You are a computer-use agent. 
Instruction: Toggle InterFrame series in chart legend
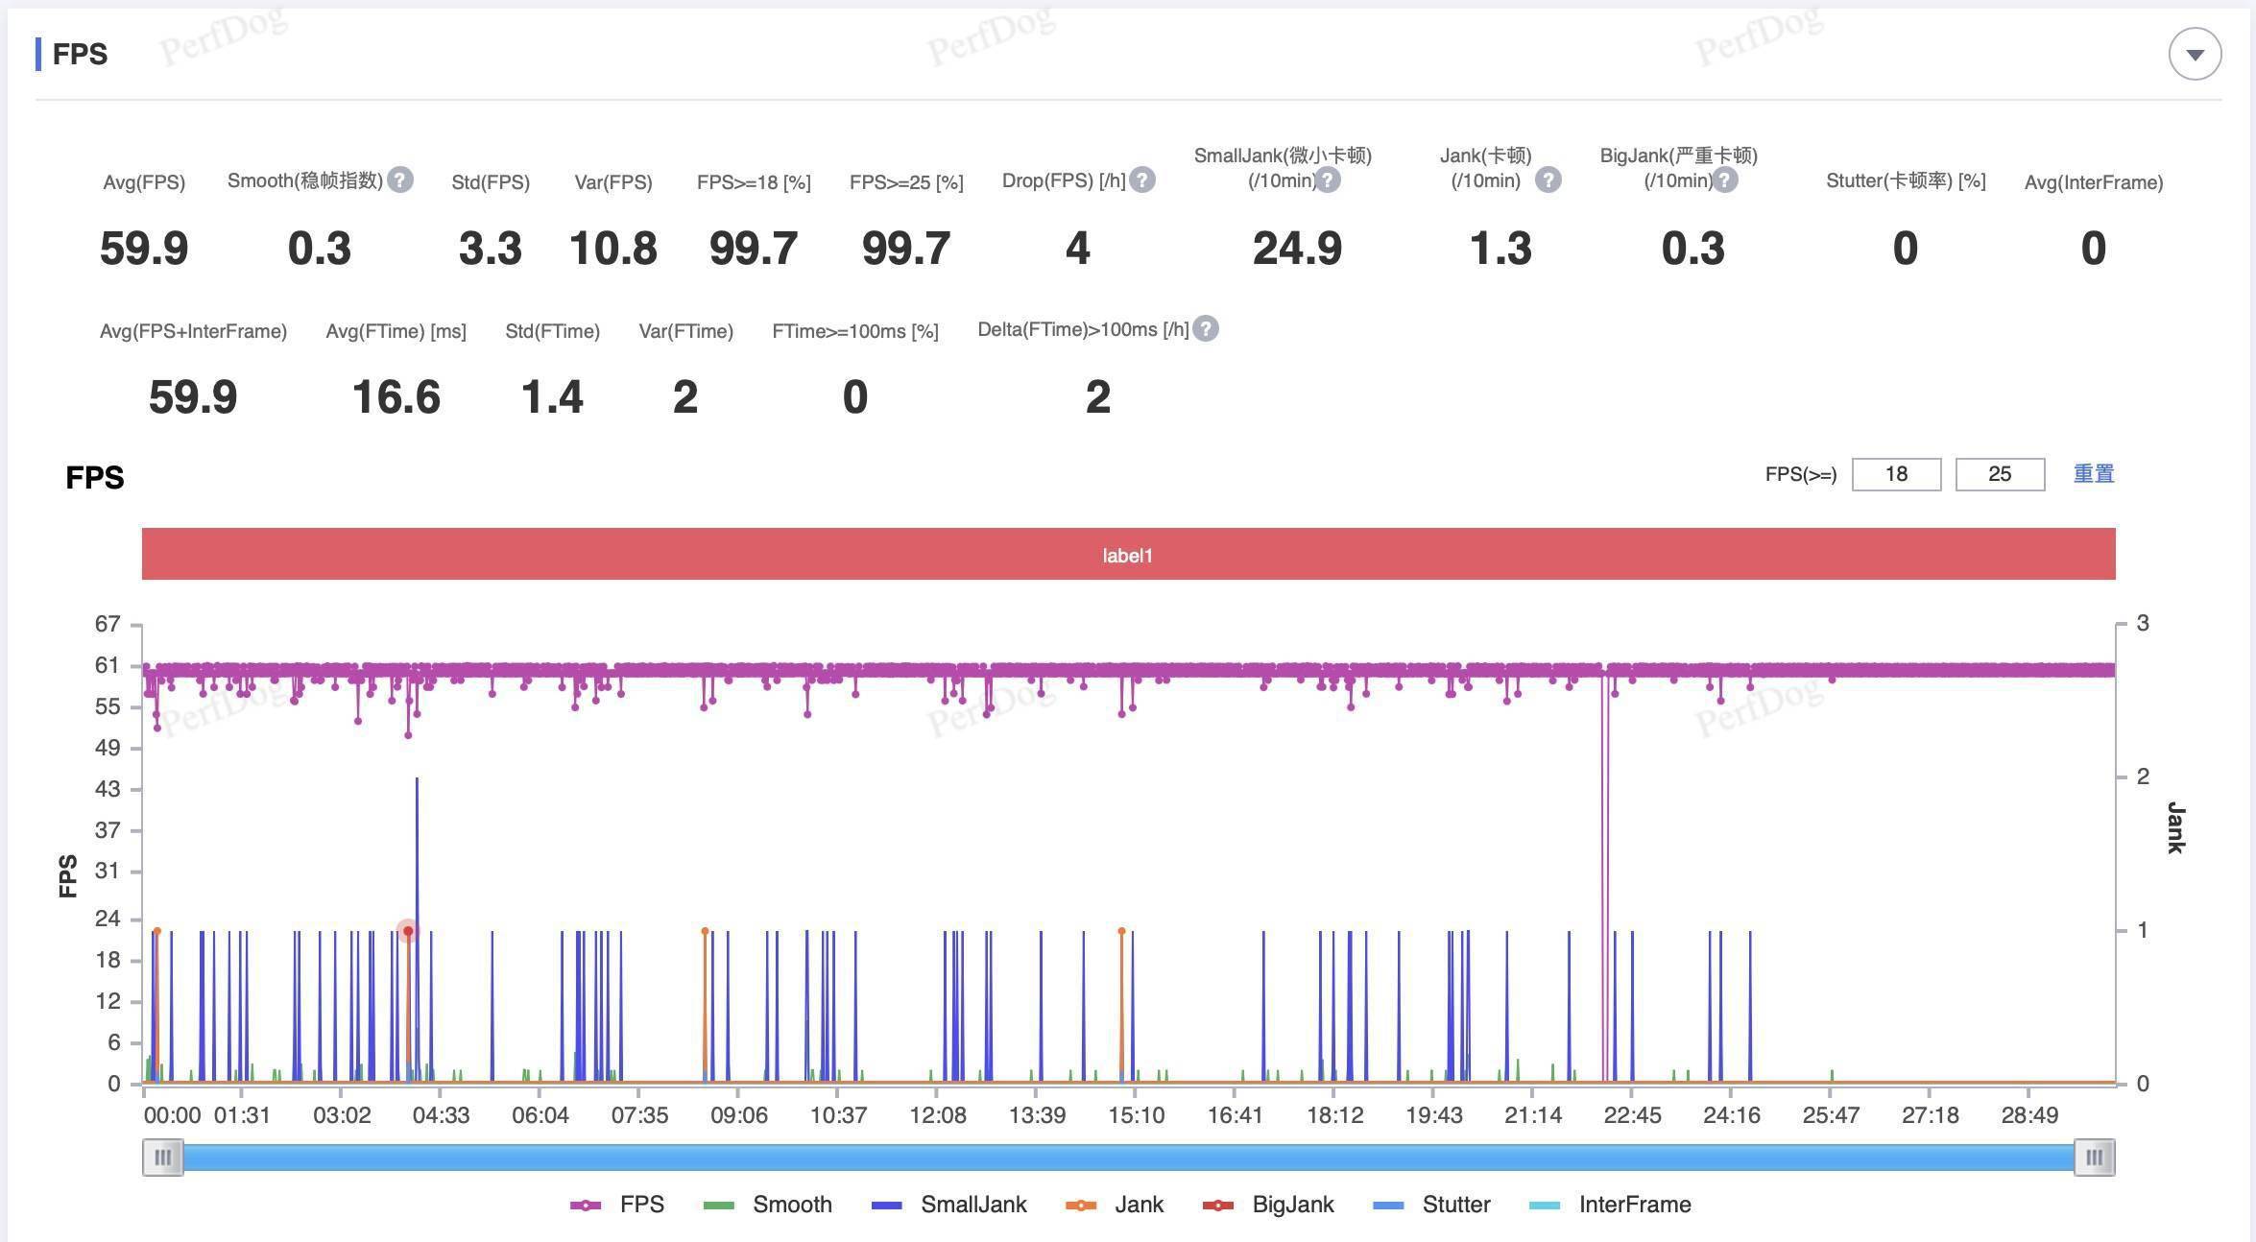tap(1610, 1205)
